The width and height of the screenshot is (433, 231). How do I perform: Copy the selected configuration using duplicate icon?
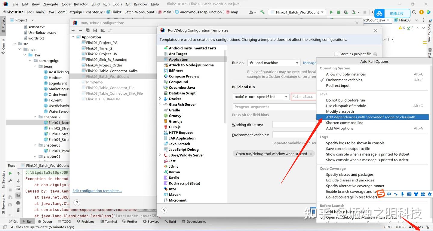pyautogui.click(x=87, y=30)
